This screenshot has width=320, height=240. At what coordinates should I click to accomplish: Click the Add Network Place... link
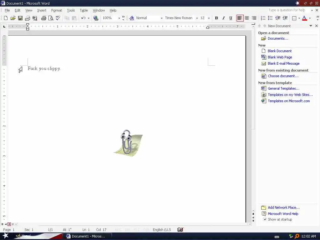284,207
